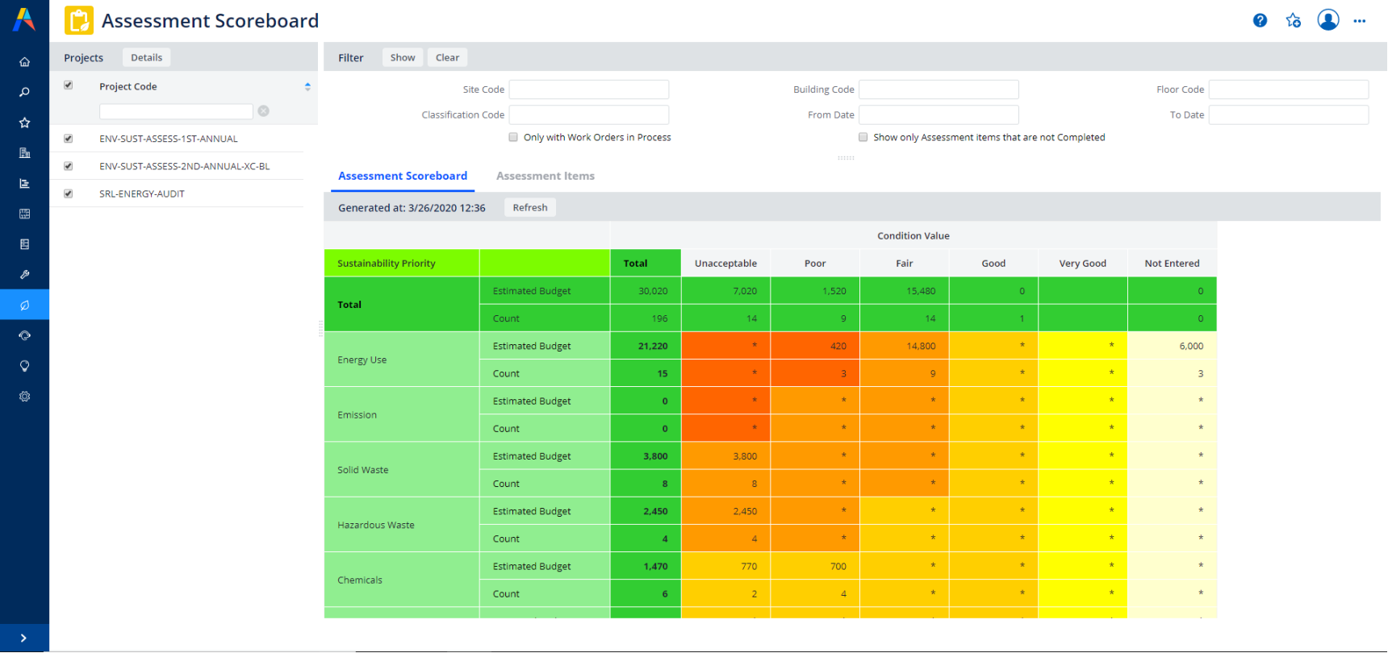This screenshot has height=653, width=1388.
Task: Click into the Site Code input field
Action: (588, 89)
